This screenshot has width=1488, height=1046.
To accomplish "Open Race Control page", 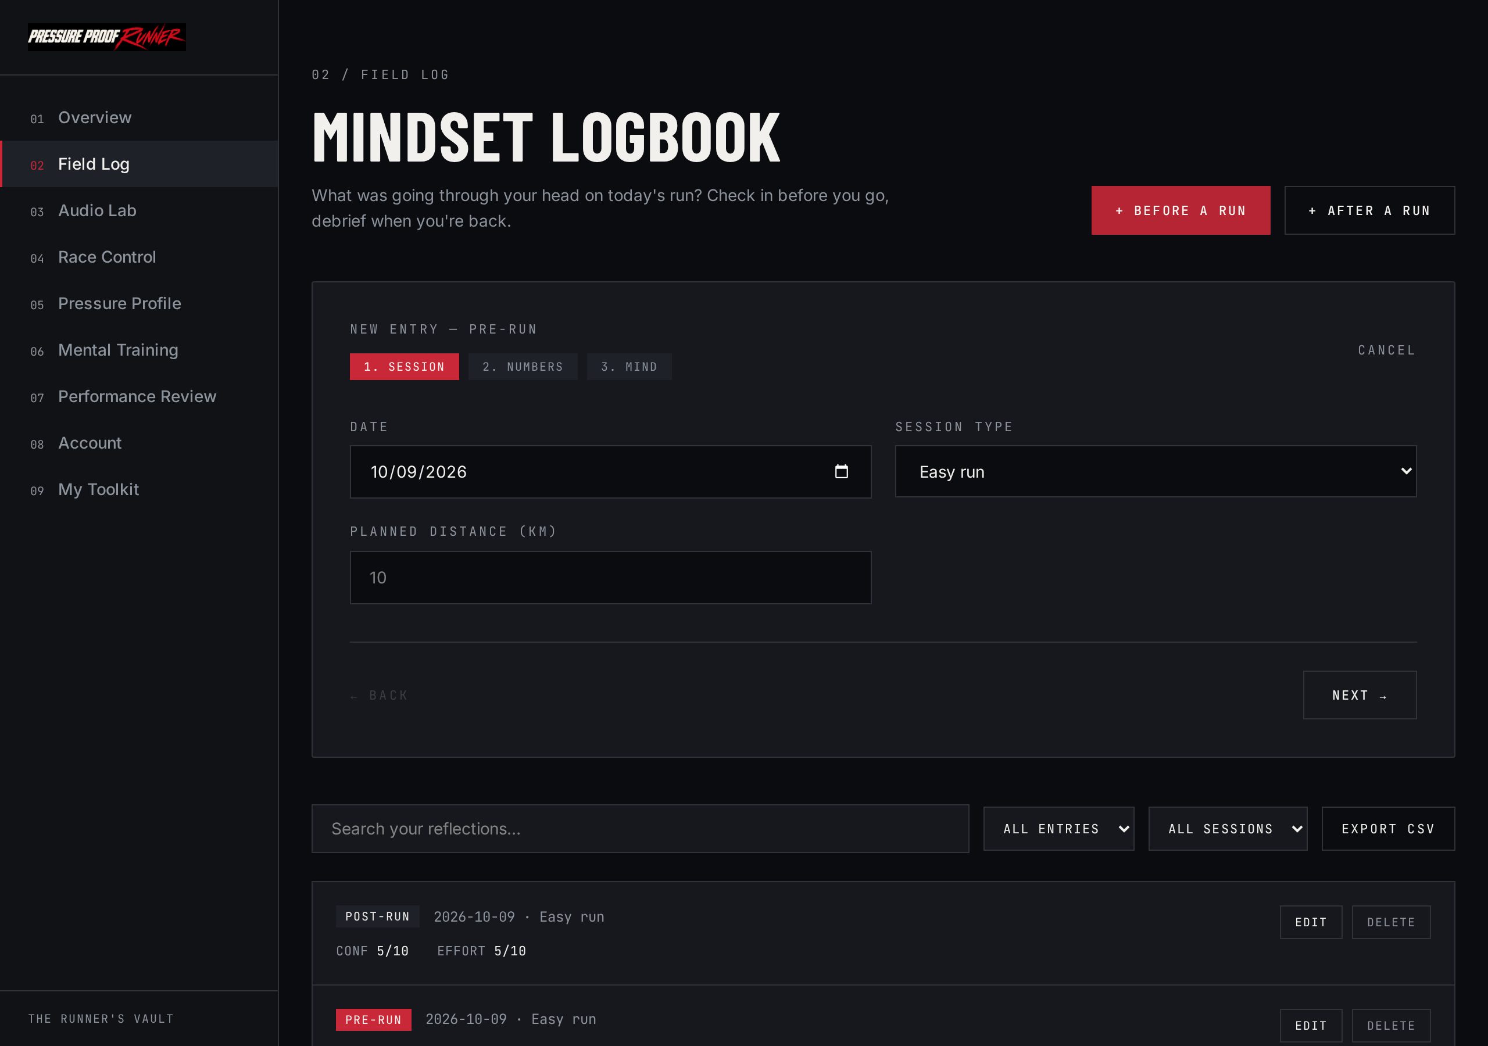I will tap(139, 257).
